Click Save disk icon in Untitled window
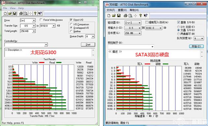This screenshot has height=126, width=208. [x=15, y=13]
